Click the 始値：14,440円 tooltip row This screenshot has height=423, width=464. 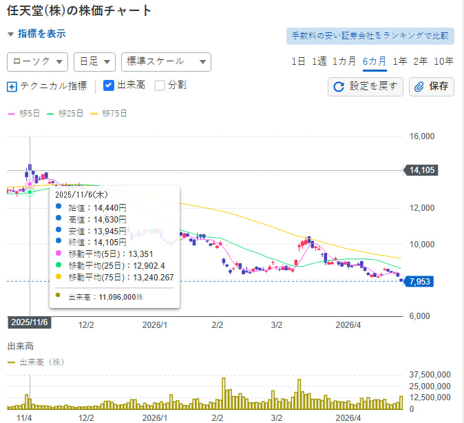[x=91, y=208]
